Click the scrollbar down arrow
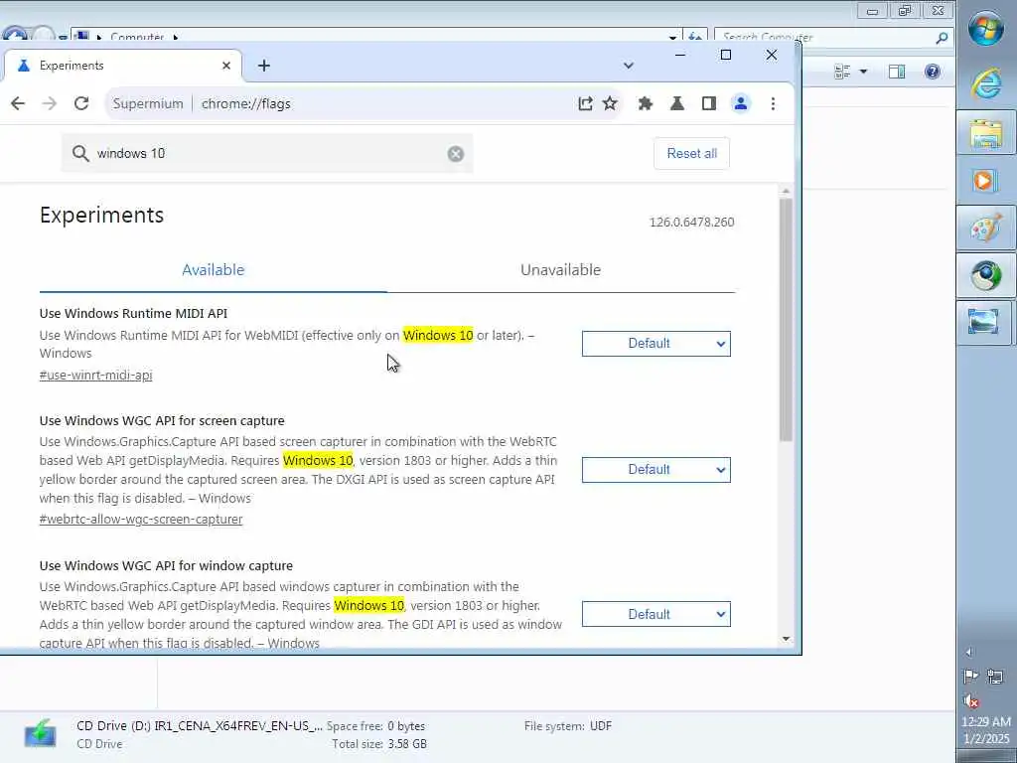The height and width of the screenshot is (763, 1017). pyautogui.click(x=787, y=639)
